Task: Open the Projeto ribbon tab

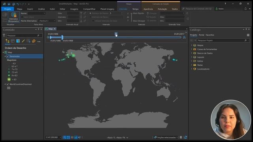Action: (8, 9)
